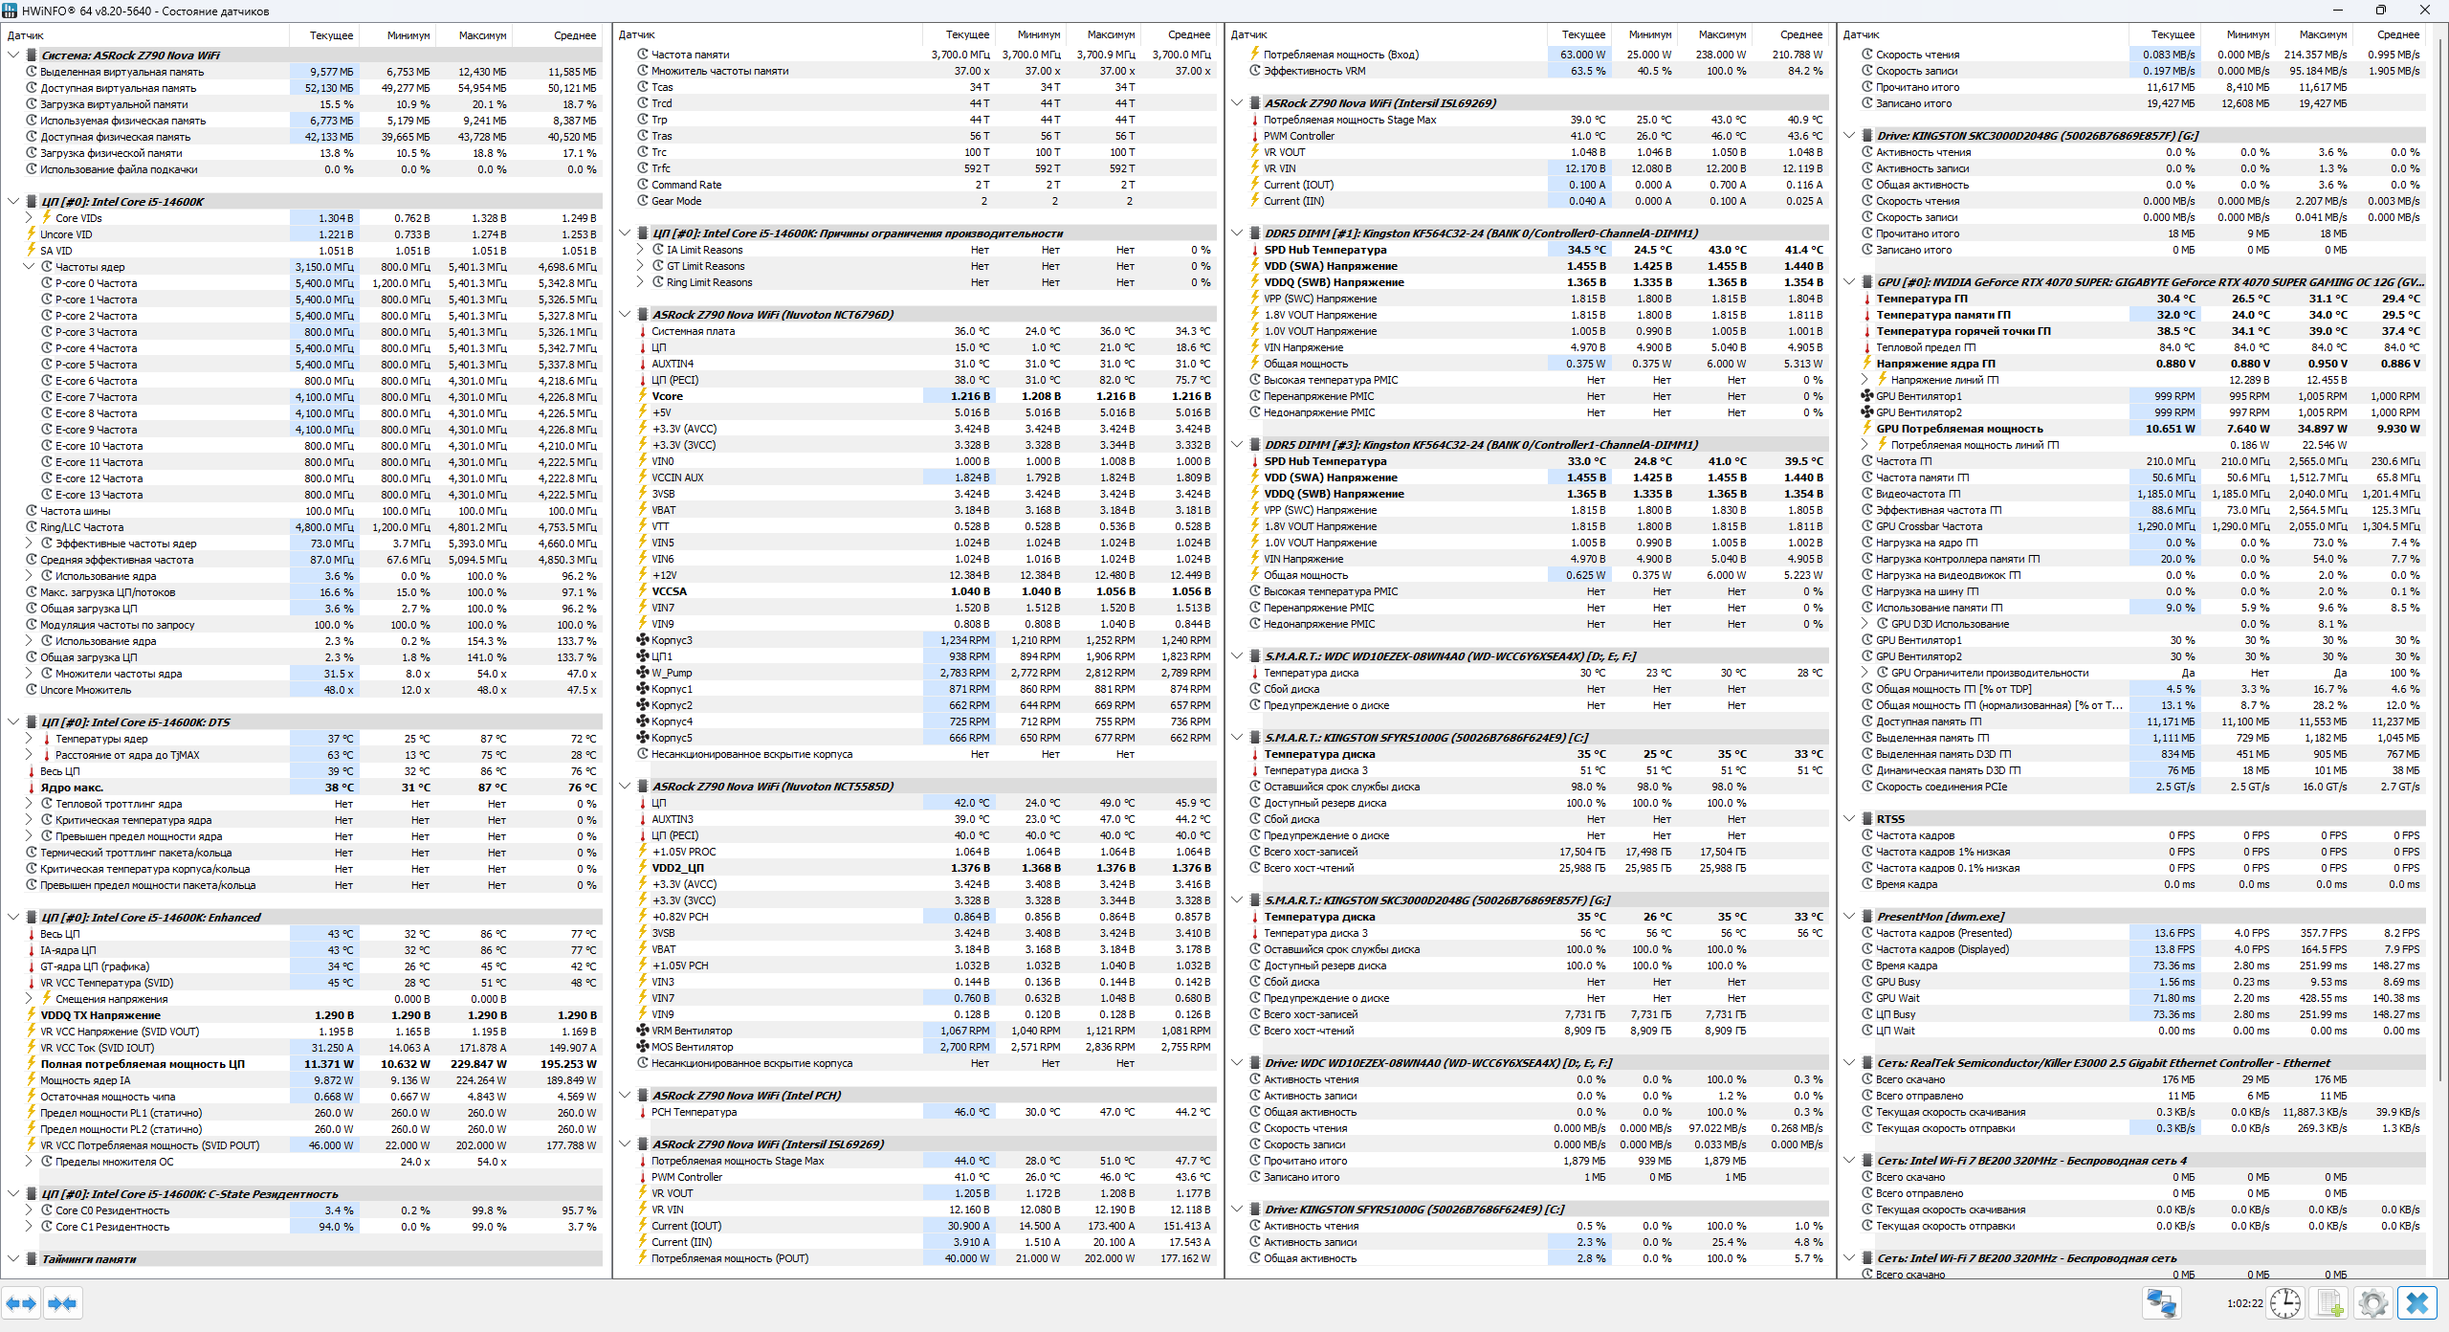
Task: Select the Vcore sensor row
Action: point(668,396)
